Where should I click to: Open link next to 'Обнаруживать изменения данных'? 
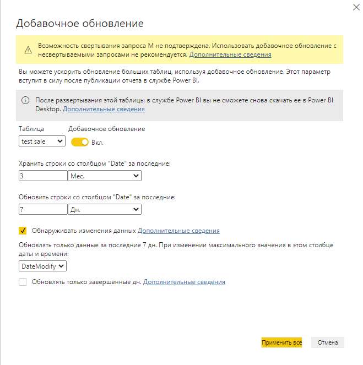tap(178, 231)
